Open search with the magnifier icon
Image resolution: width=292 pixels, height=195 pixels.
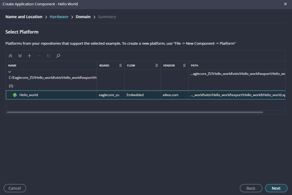58,56
